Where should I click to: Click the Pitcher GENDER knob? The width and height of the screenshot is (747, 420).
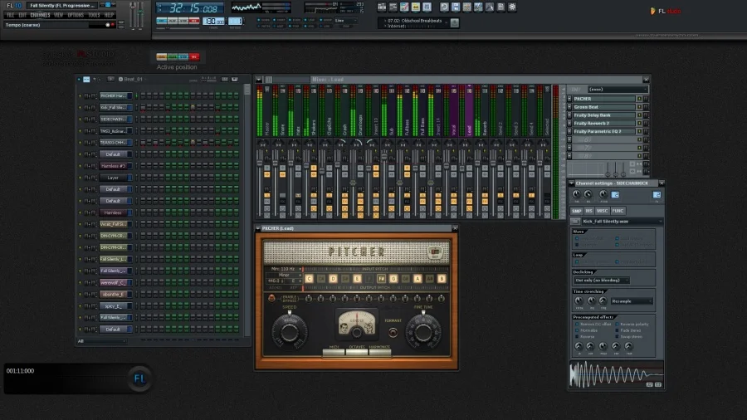coord(356,334)
